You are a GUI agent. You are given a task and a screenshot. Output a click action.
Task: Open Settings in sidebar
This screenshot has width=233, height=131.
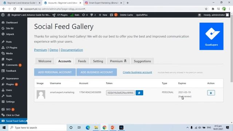[x=10, y=102]
